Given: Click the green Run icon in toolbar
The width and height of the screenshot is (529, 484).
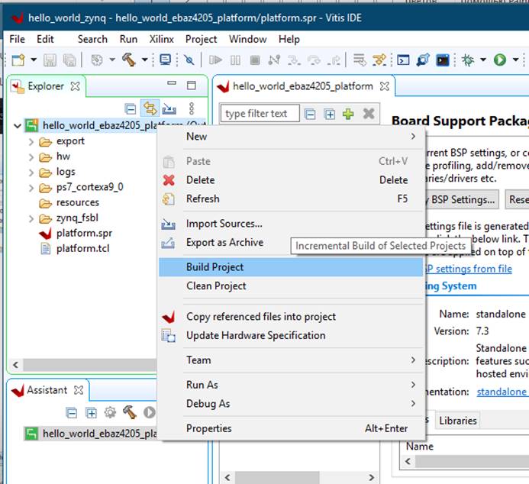Looking at the screenshot, I should (x=500, y=60).
